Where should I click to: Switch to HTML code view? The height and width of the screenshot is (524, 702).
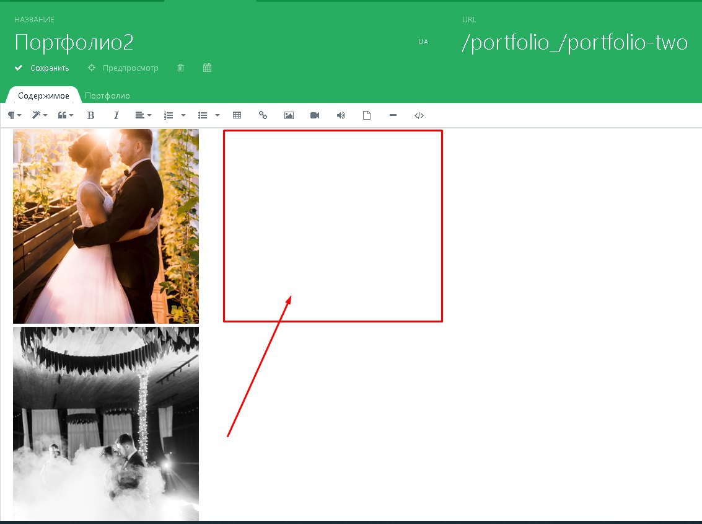click(419, 115)
